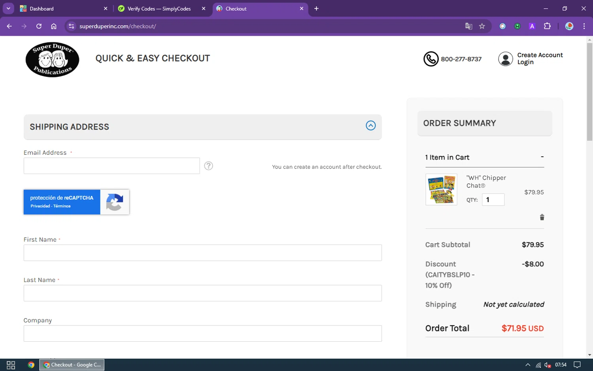Open the browser home page
Screen dimensions: 593x371
tap(54, 26)
